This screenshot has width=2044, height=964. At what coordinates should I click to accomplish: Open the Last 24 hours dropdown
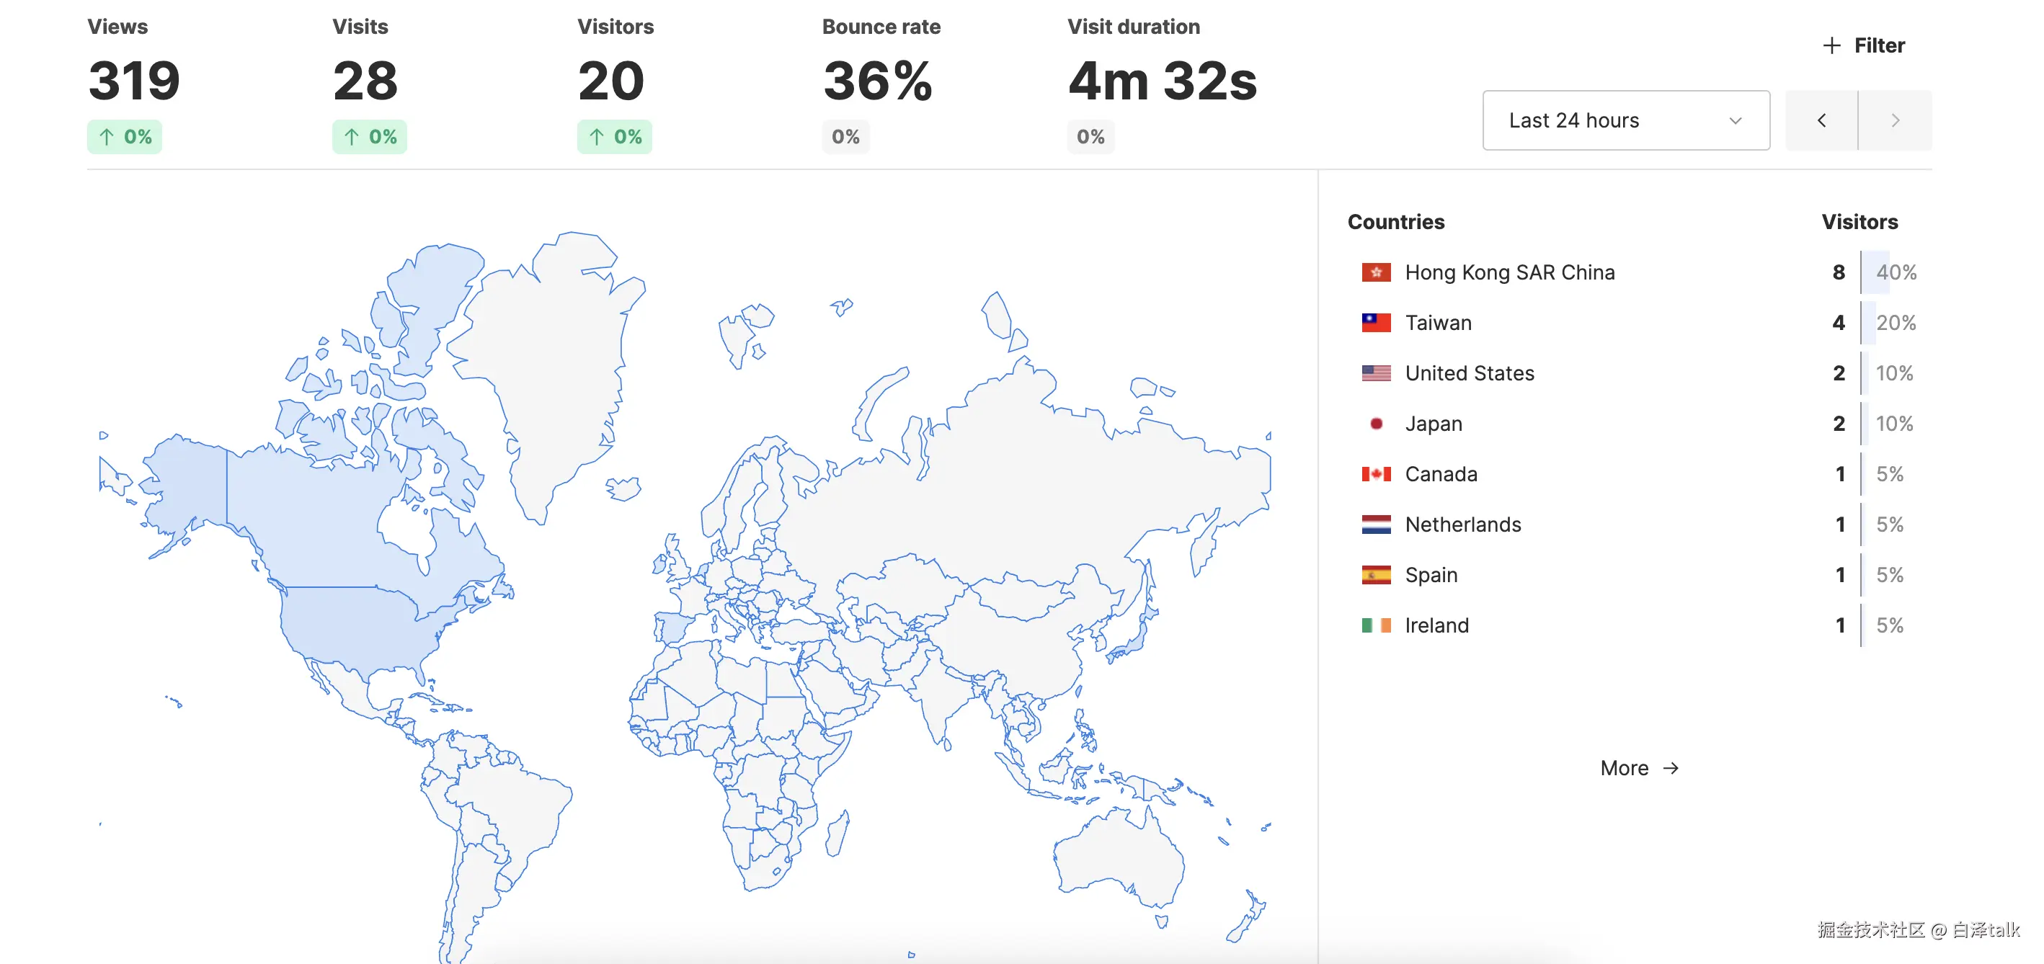1625,120
